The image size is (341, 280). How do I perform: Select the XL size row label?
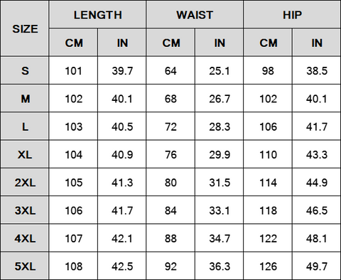24,154
